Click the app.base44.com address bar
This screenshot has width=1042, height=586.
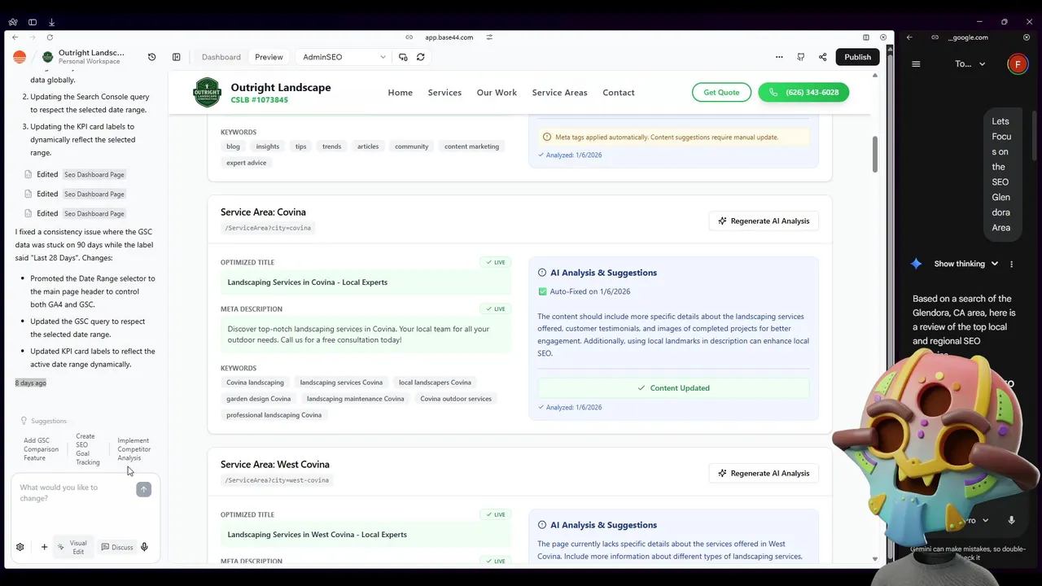coord(449,37)
